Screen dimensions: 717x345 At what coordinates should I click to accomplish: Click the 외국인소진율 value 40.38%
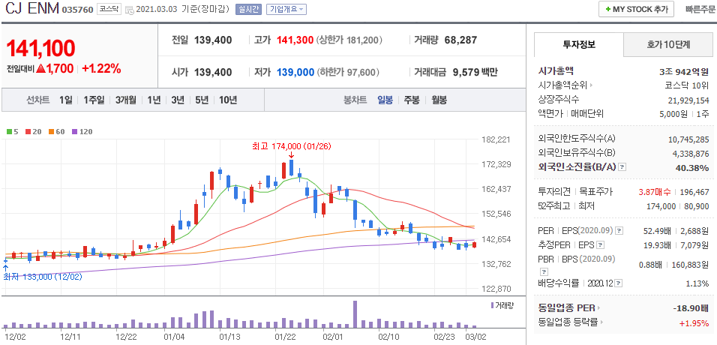point(692,168)
